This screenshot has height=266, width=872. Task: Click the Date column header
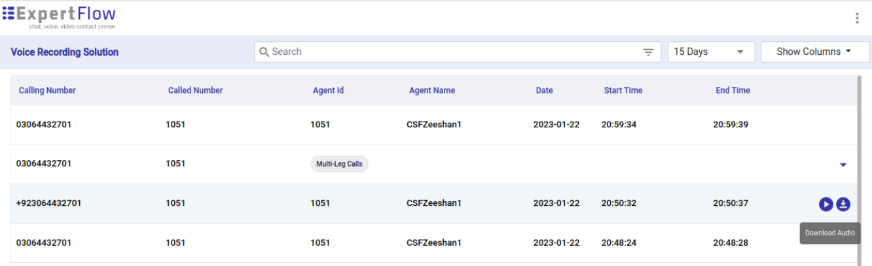point(544,90)
